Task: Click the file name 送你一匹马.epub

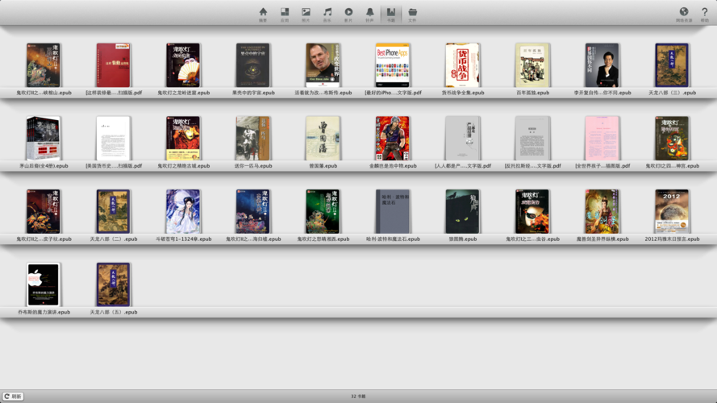Action: point(253,166)
